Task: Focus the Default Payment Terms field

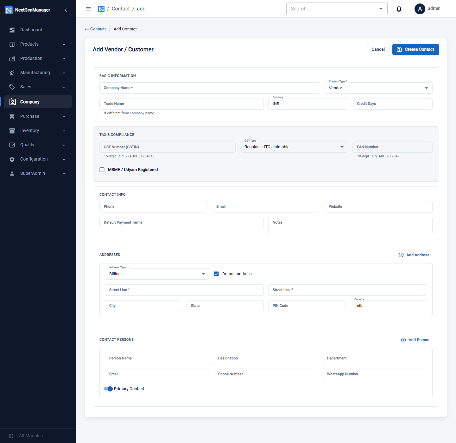Action: point(181,223)
